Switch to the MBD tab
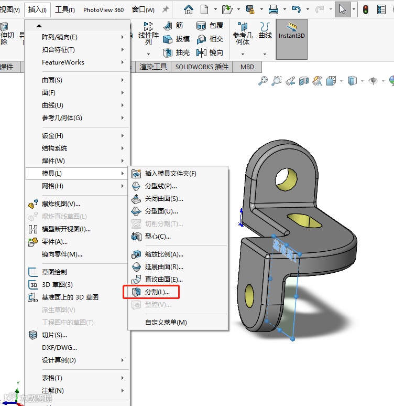The height and width of the screenshot is (406, 394). 247,67
